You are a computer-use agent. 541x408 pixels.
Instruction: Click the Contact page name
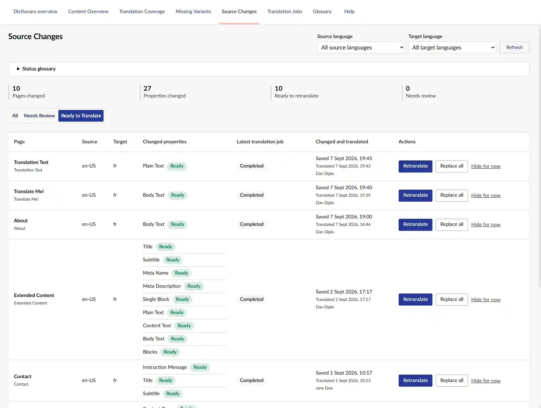[22, 376]
